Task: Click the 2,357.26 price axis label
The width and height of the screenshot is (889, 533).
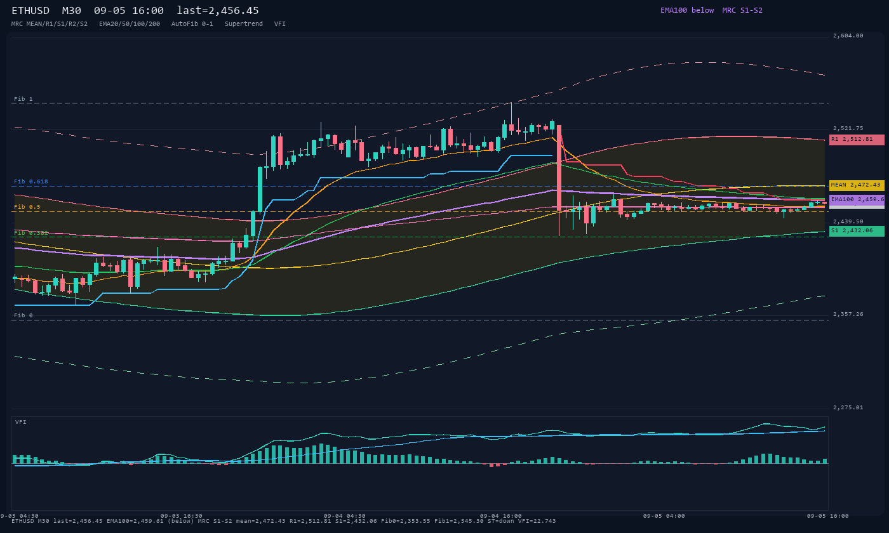Action: pyautogui.click(x=848, y=315)
